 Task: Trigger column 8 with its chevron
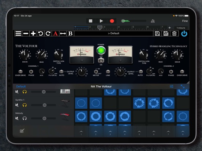[183, 132]
